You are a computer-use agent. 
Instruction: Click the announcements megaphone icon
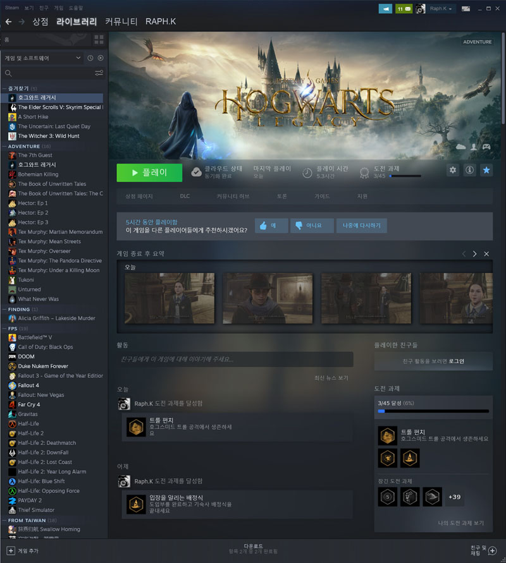[x=385, y=9]
